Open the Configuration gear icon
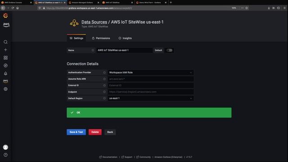288x162 pixels. (5, 89)
